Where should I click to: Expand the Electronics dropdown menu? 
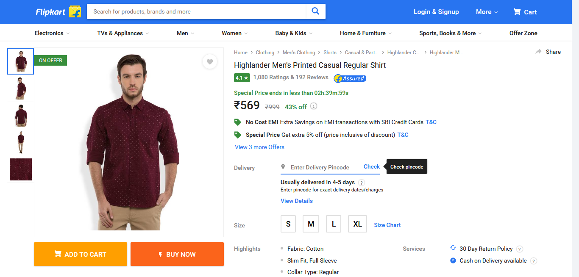(x=52, y=33)
